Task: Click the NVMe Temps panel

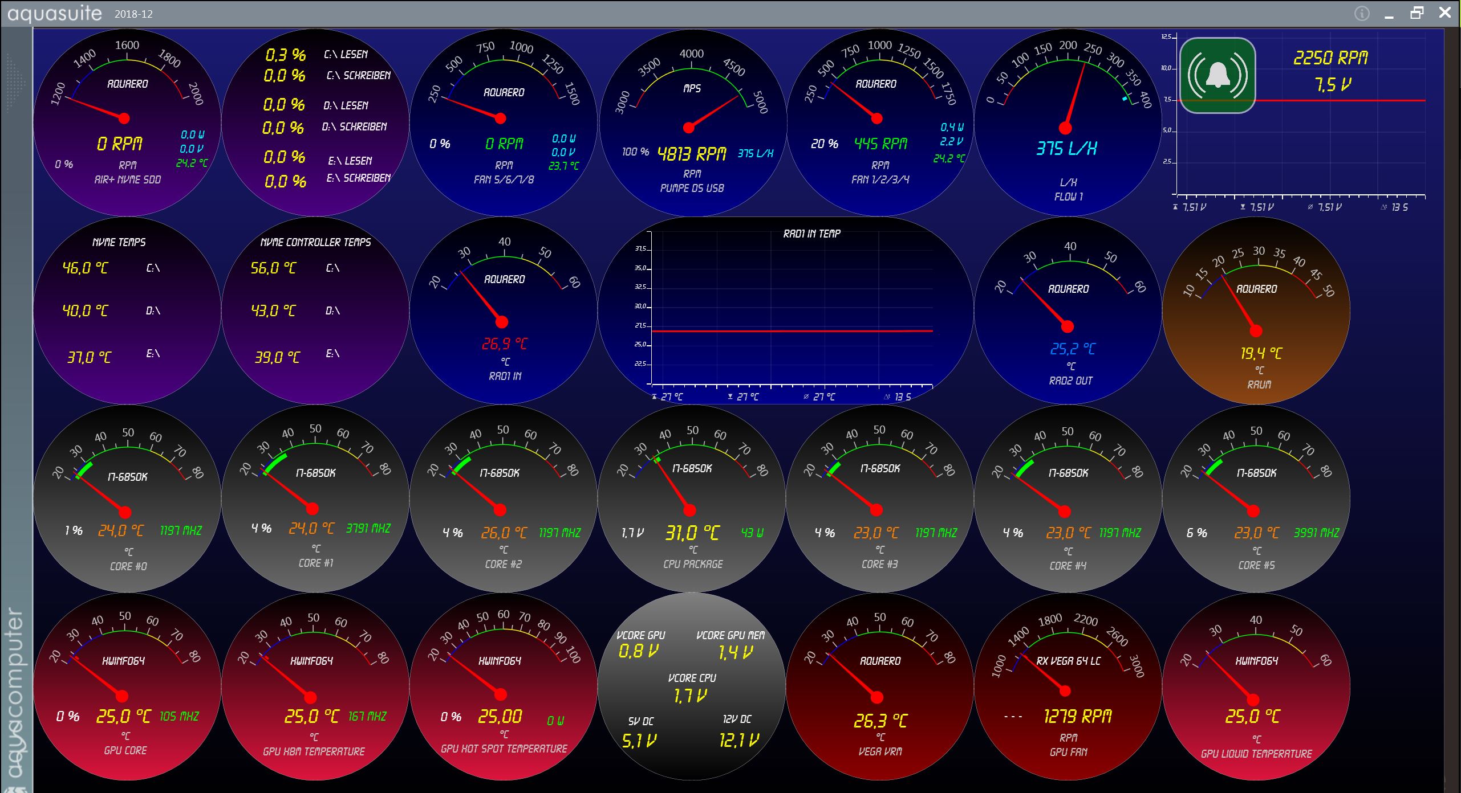Action: pos(127,310)
